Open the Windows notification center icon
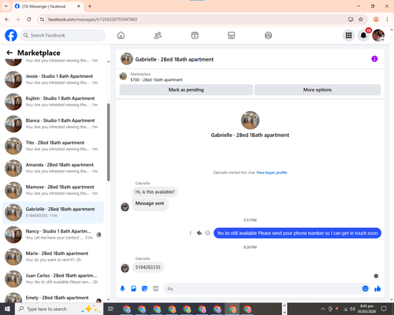Screen dimensions: 394x315 tap(384, 309)
